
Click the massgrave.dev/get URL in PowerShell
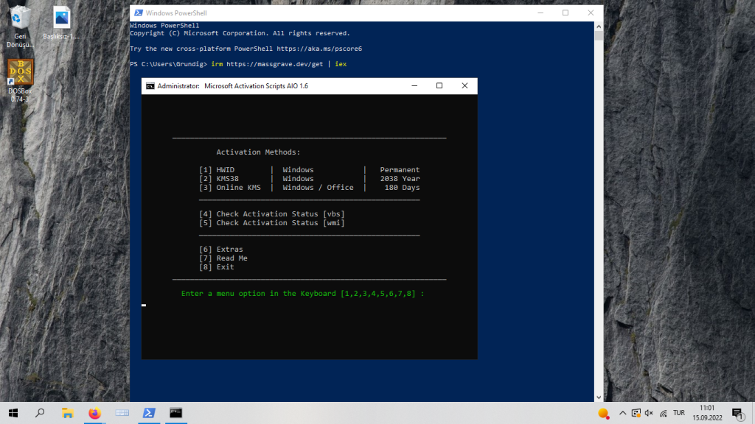(274, 64)
